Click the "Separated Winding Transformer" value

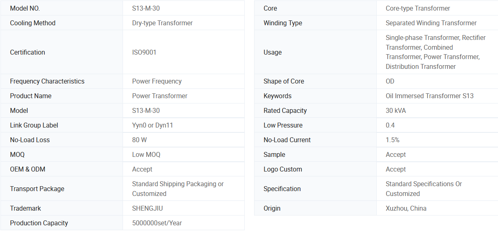pyautogui.click(x=431, y=23)
